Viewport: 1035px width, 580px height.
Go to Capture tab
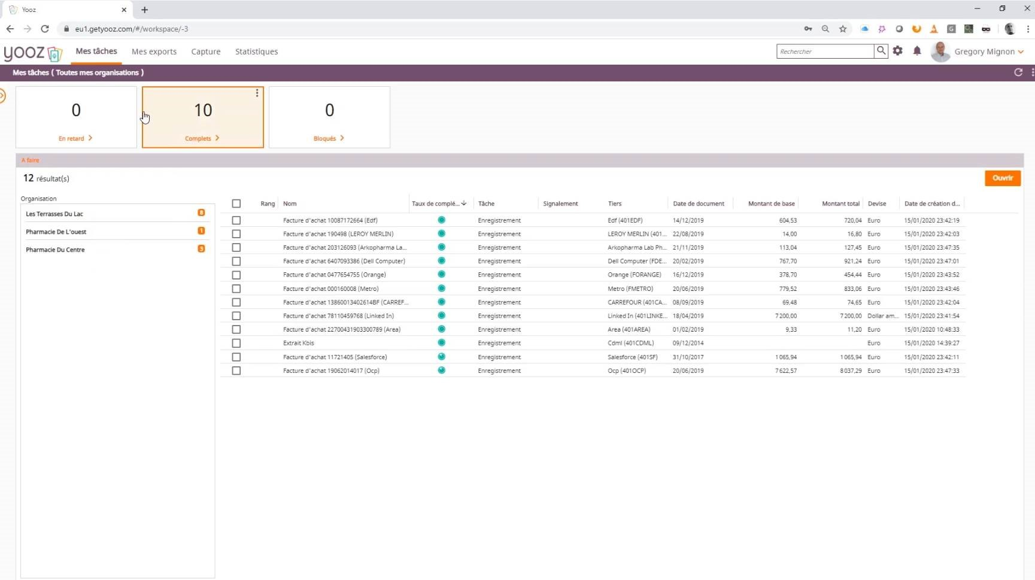(x=206, y=51)
